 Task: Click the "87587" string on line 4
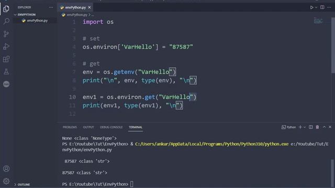click(181, 47)
